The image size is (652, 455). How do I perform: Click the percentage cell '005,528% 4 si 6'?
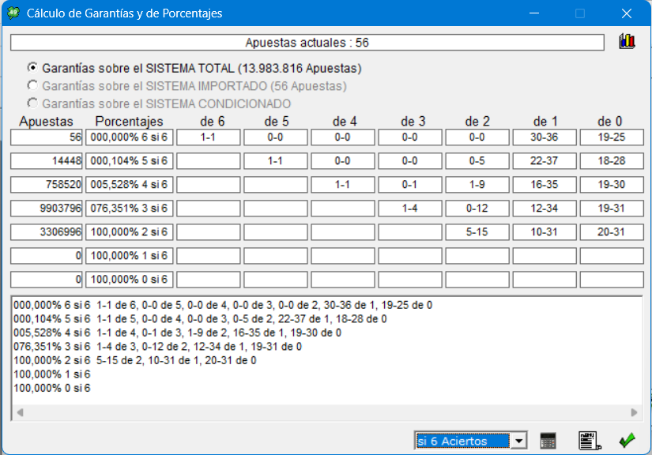point(130,185)
